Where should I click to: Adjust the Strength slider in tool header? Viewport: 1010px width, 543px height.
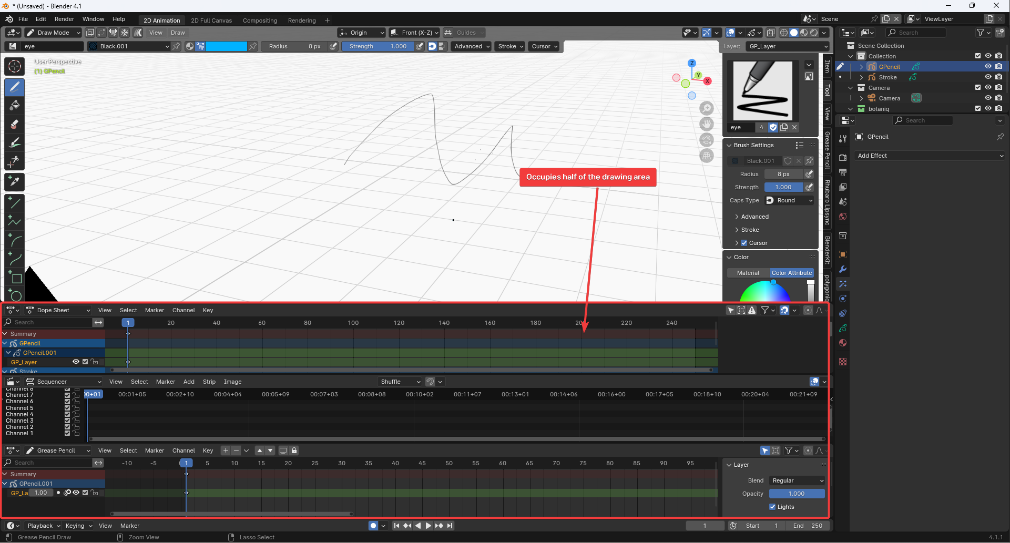[378, 46]
